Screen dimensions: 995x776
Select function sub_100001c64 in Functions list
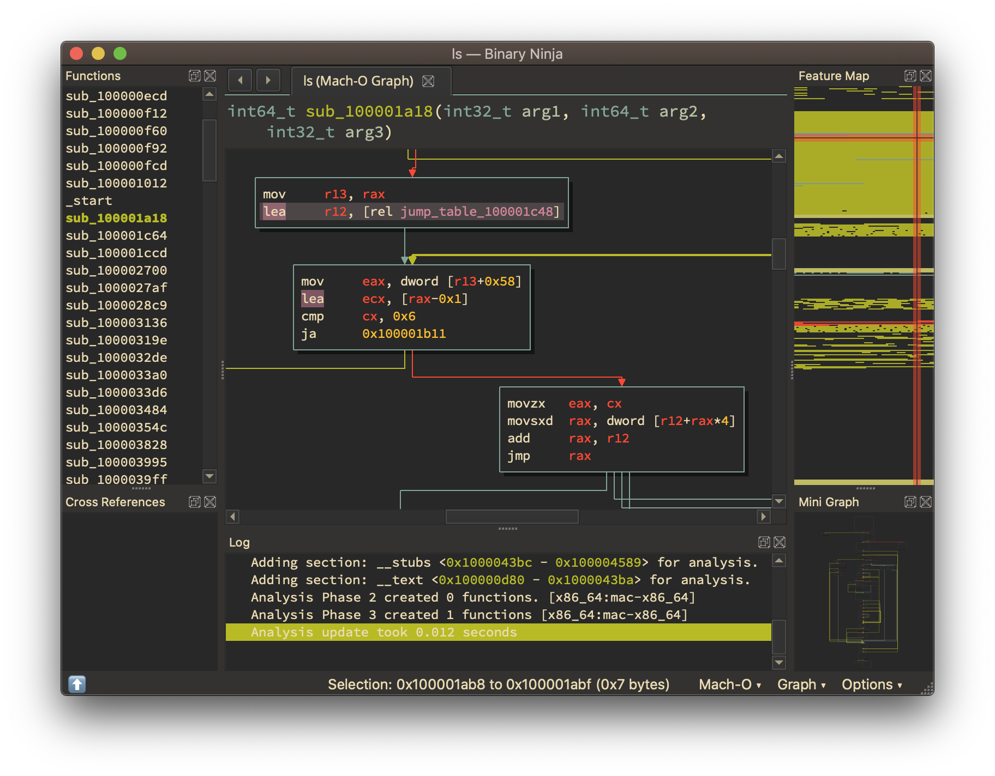click(116, 235)
